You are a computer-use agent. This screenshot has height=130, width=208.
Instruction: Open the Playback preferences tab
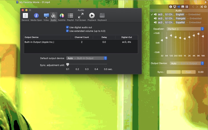click(92, 17)
